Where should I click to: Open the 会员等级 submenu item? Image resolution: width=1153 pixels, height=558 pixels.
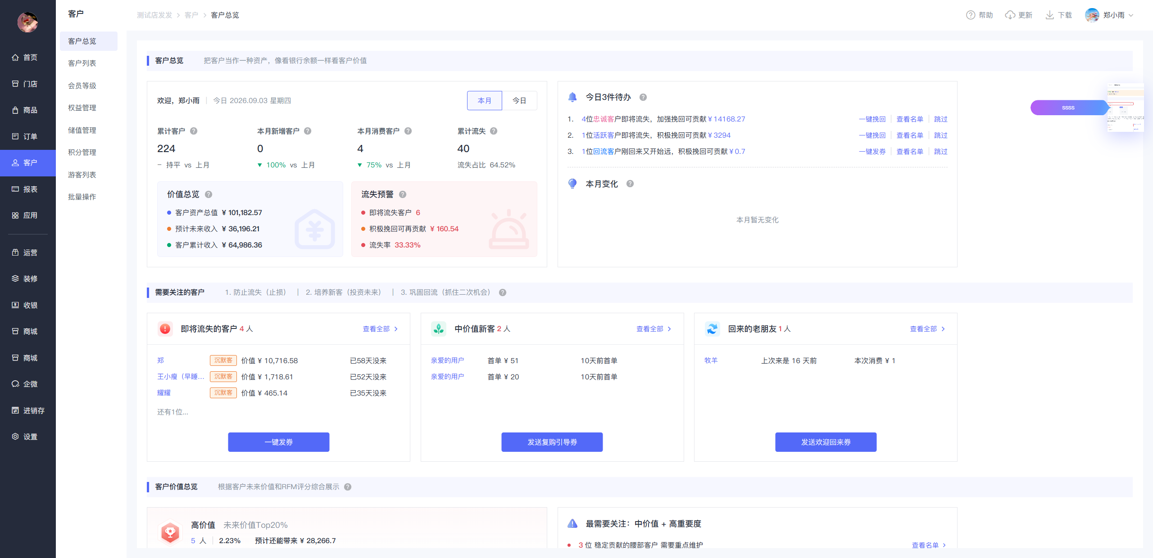pyautogui.click(x=82, y=85)
